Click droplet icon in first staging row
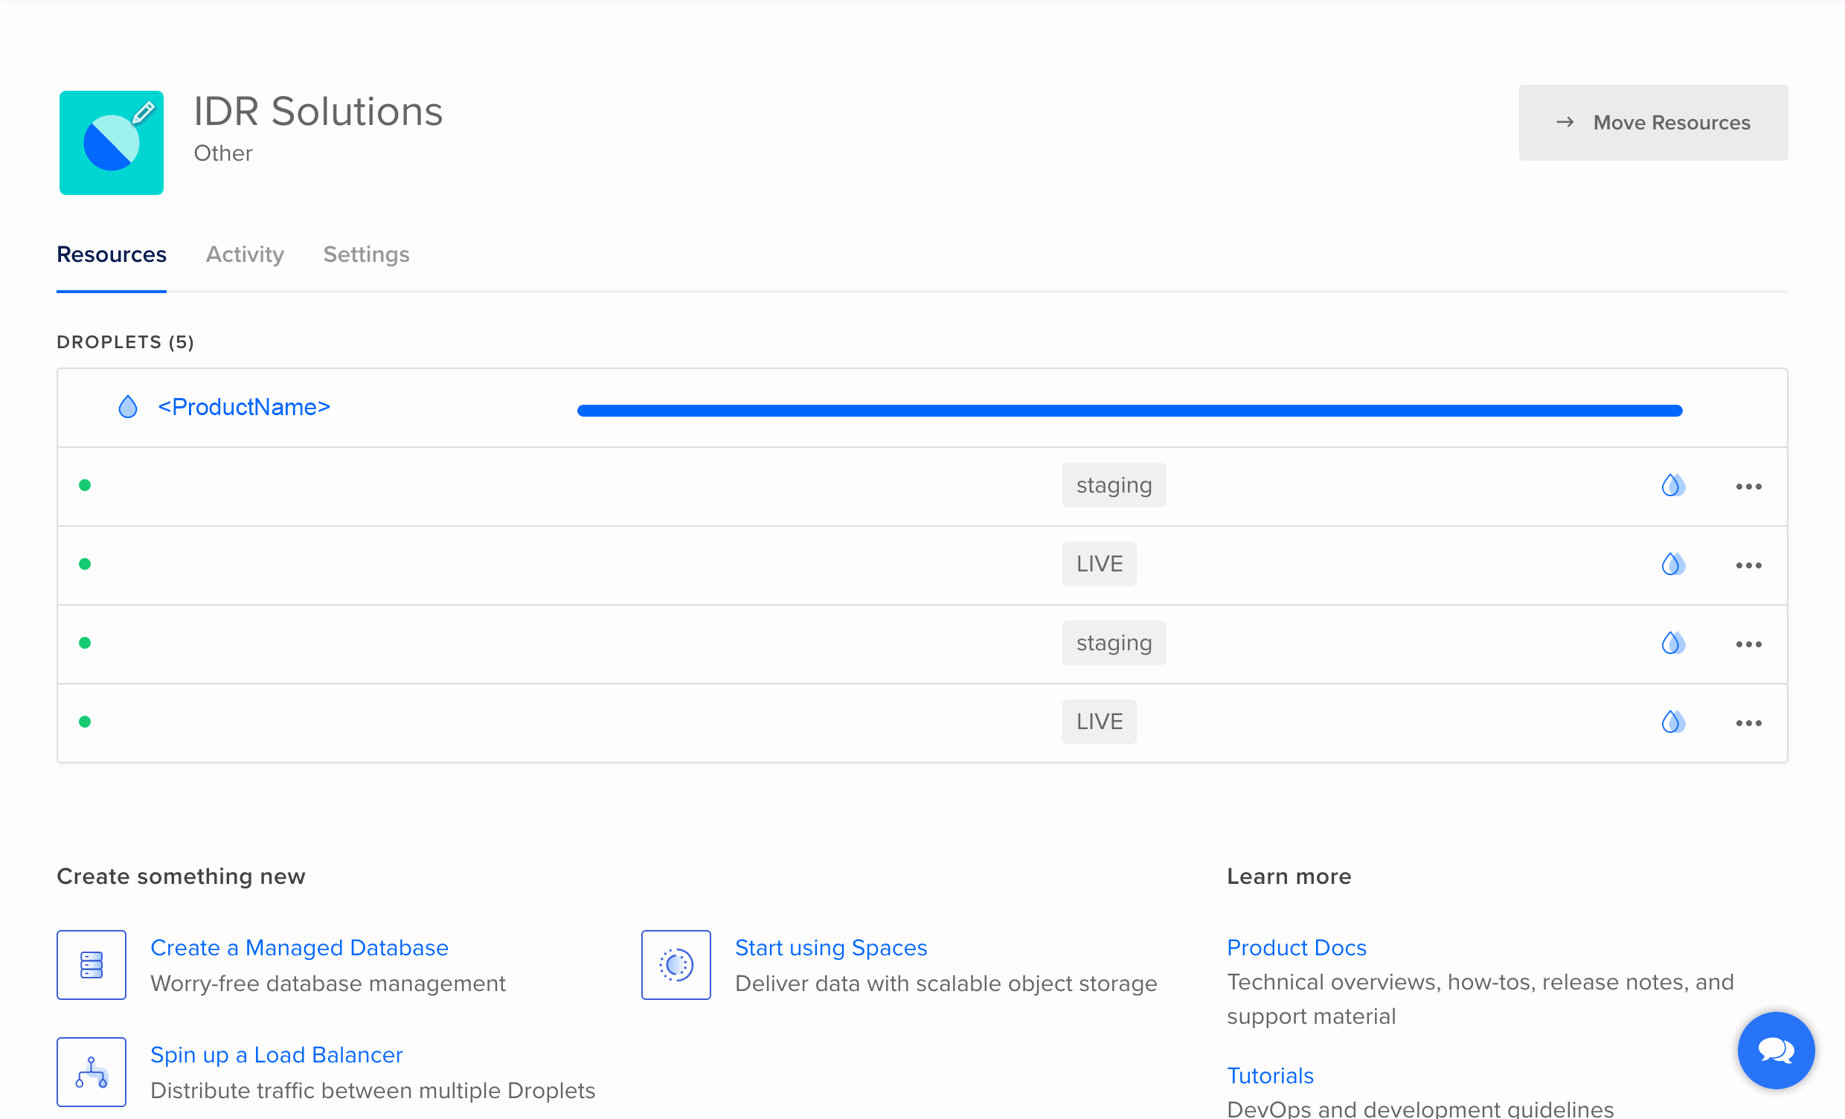 coord(1672,485)
